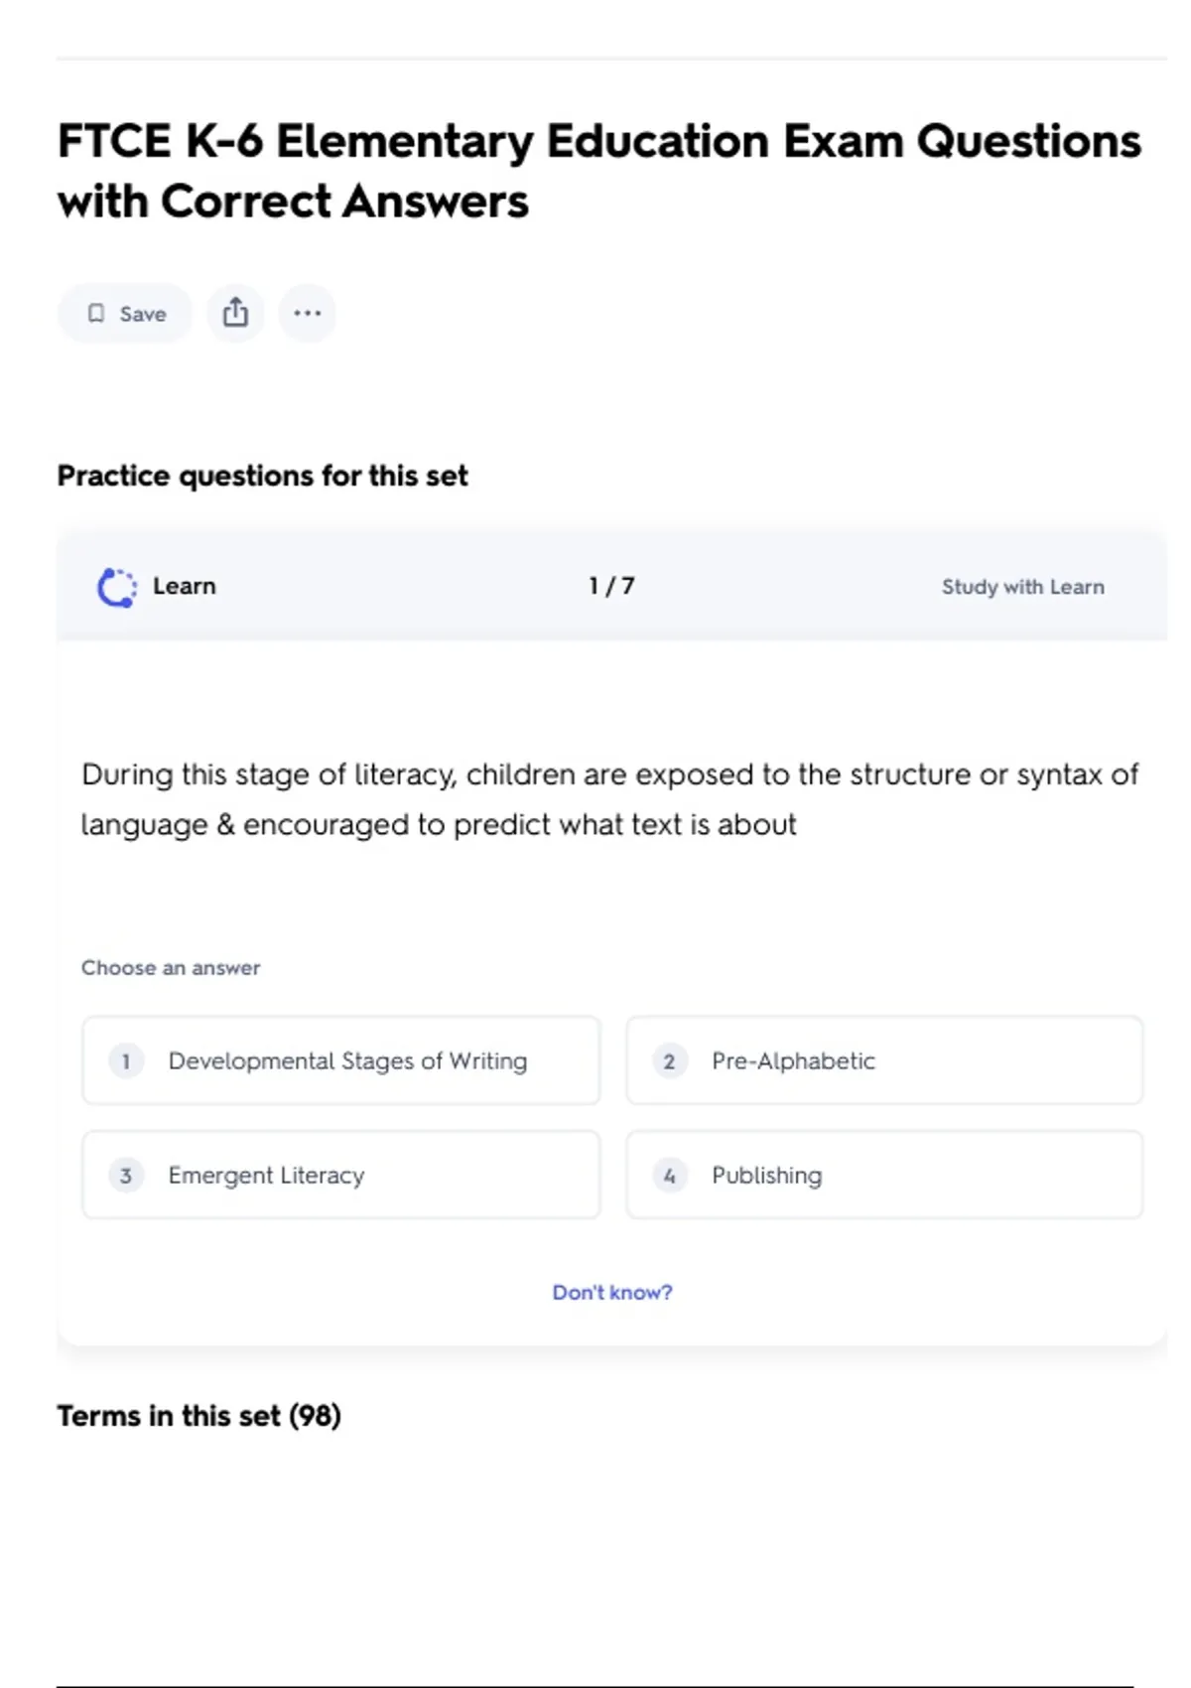Screen dimensions: 1191x1688
Task: Click the number 2 answer badge
Action: tap(669, 1060)
